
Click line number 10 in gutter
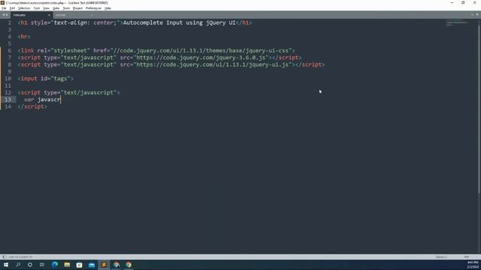[8, 78]
